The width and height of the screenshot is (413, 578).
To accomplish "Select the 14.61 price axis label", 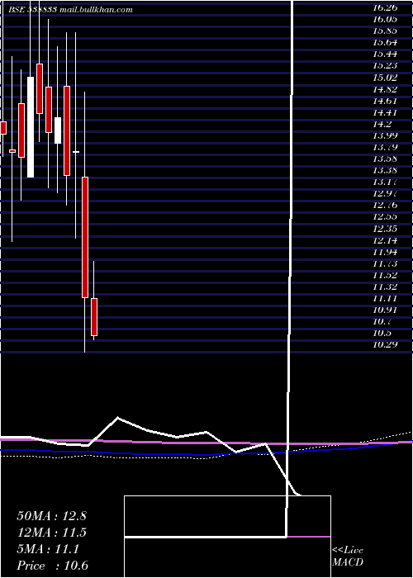I will 385,101.
